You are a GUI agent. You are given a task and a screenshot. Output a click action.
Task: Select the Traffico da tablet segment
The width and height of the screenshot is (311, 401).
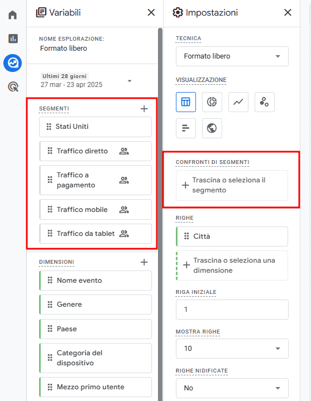(x=95, y=234)
